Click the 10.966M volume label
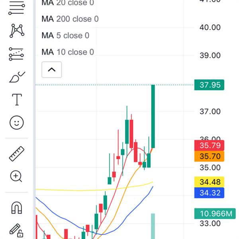 tap(215, 214)
